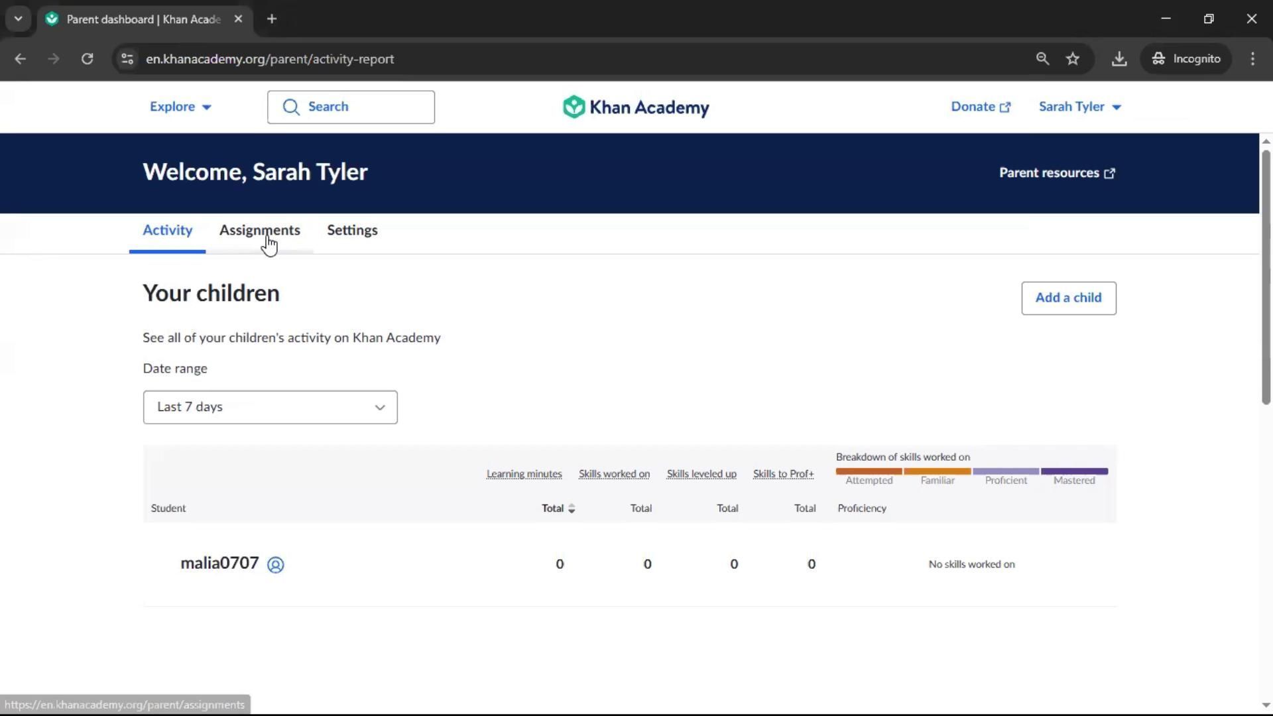Viewport: 1273px width, 716px height.
Task: Click malia0707 profile icon
Action: pyautogui.click(x=275, y=564)
